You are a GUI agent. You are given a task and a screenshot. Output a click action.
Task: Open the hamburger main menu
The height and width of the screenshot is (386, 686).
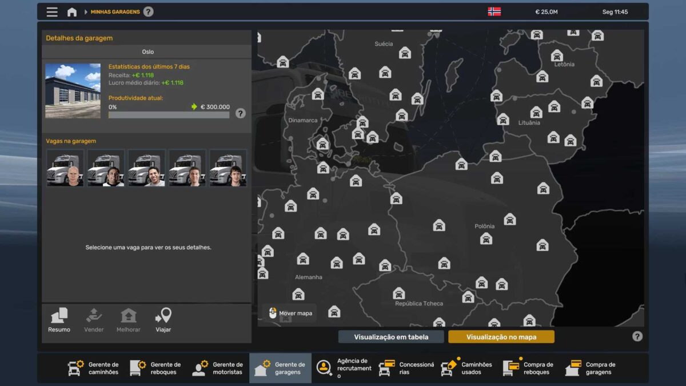point(52,12)
